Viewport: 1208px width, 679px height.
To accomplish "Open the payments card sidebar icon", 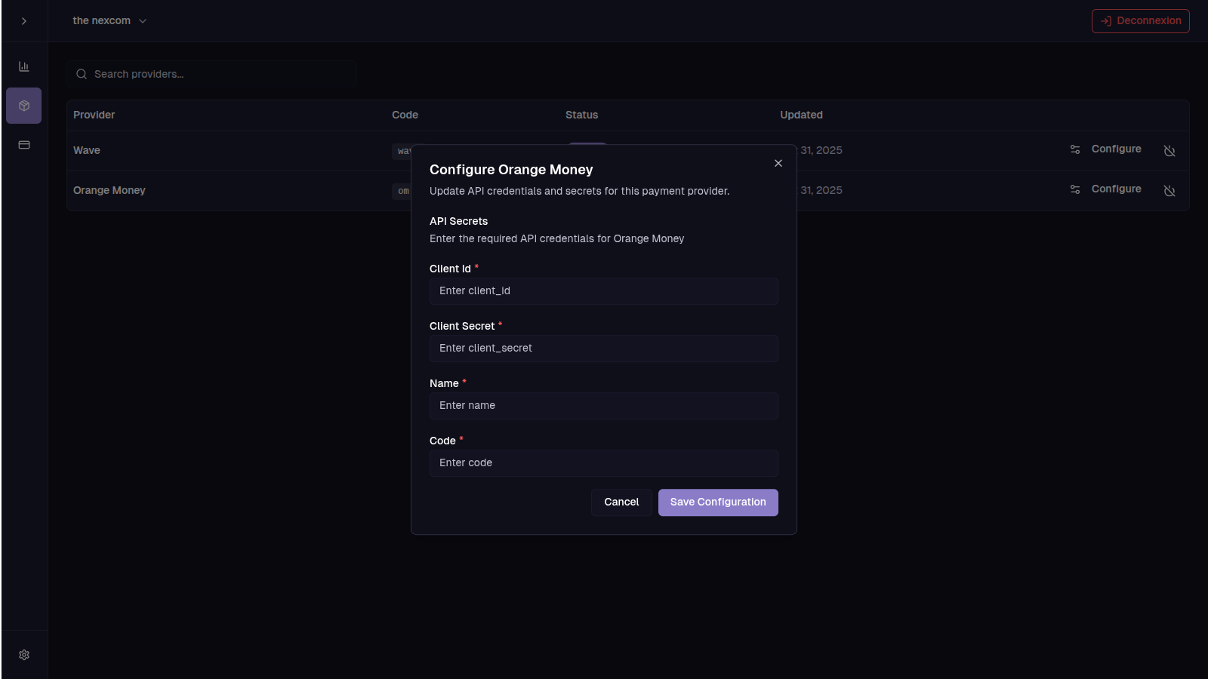I will pyautogui.click(x=24, y=145).
